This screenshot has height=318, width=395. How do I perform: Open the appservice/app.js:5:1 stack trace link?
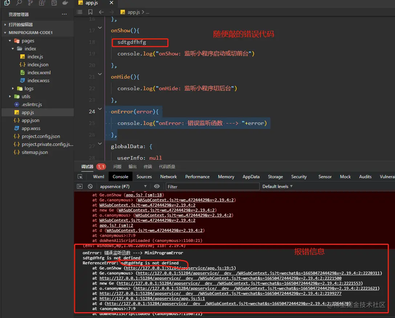coord(152,299)
